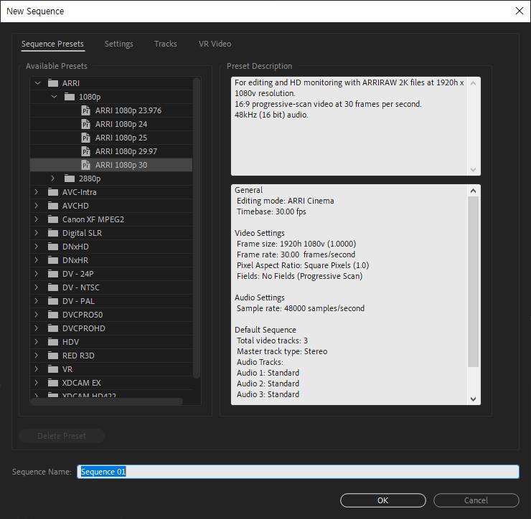
Task: Expand the AVC-Intra preset folder
Action: coord(36,192)
